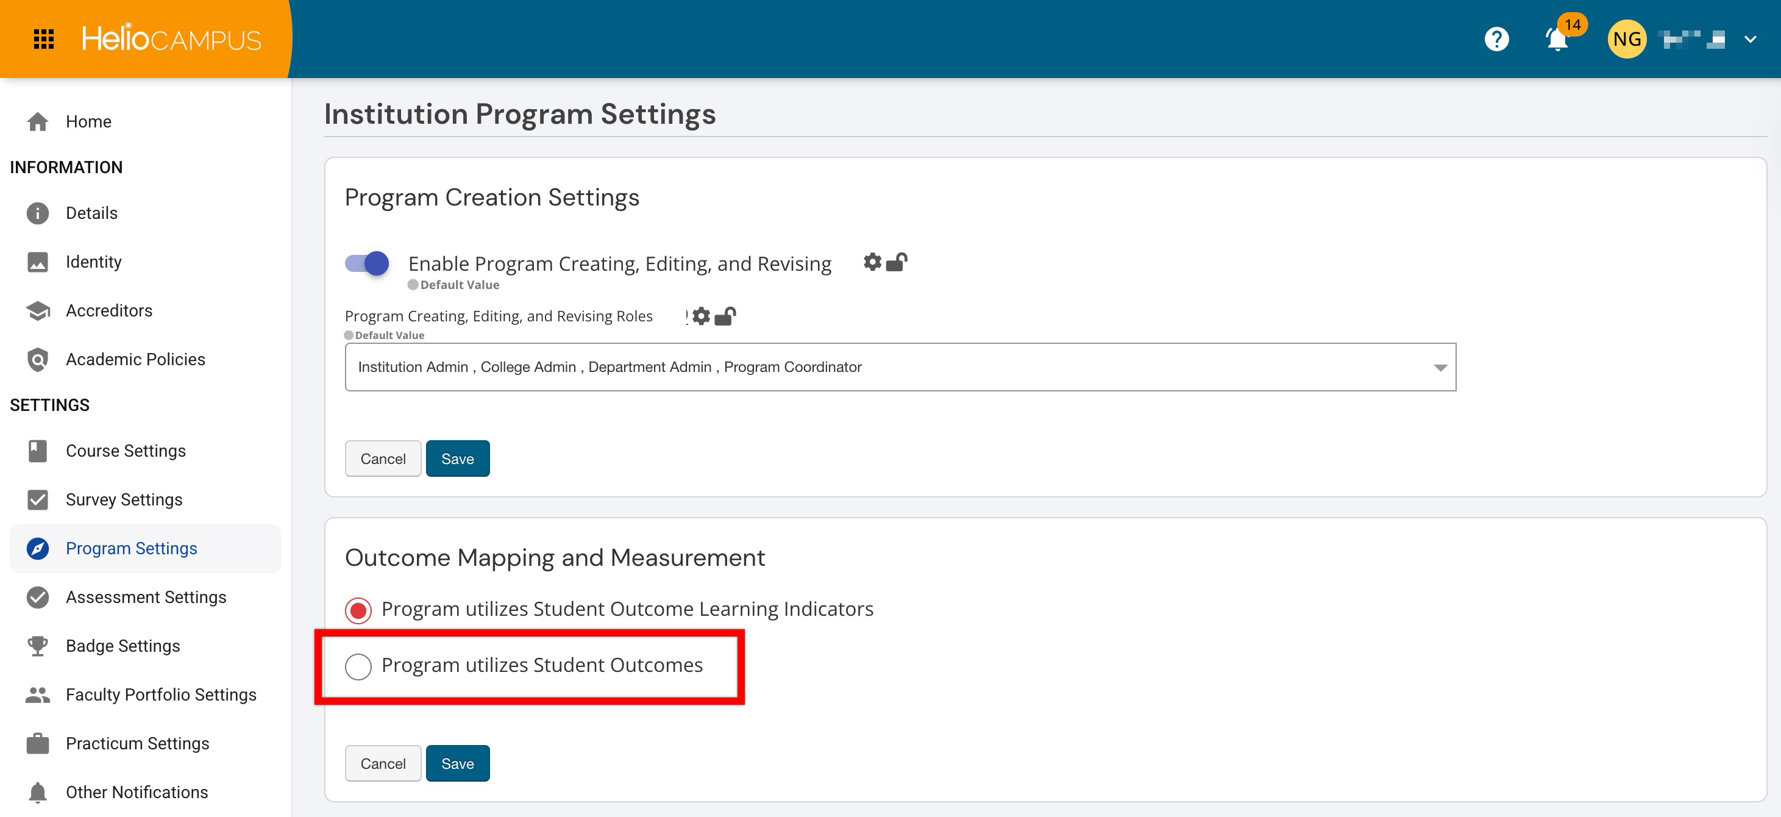Click the help question mark icon
This screenshot has height=817, width=1781.
pos(1496,40)
